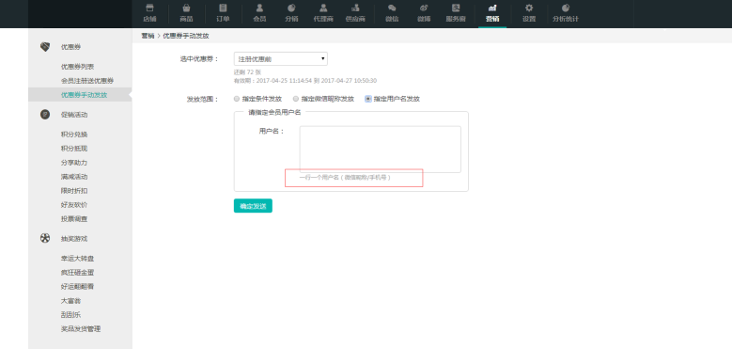Select the 指定微信昵称发放 radio option
Viewport: 732px width, 349px height.
coord(295,99)
